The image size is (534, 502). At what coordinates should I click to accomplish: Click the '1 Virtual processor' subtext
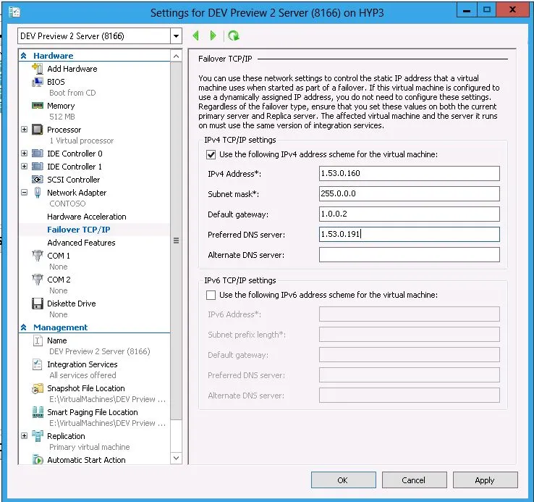pos(81,141)
